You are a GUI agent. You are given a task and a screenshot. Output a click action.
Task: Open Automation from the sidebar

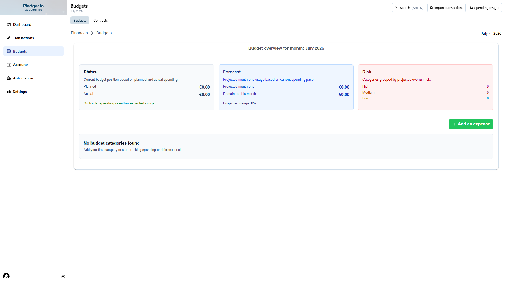(x=33, y=78)
